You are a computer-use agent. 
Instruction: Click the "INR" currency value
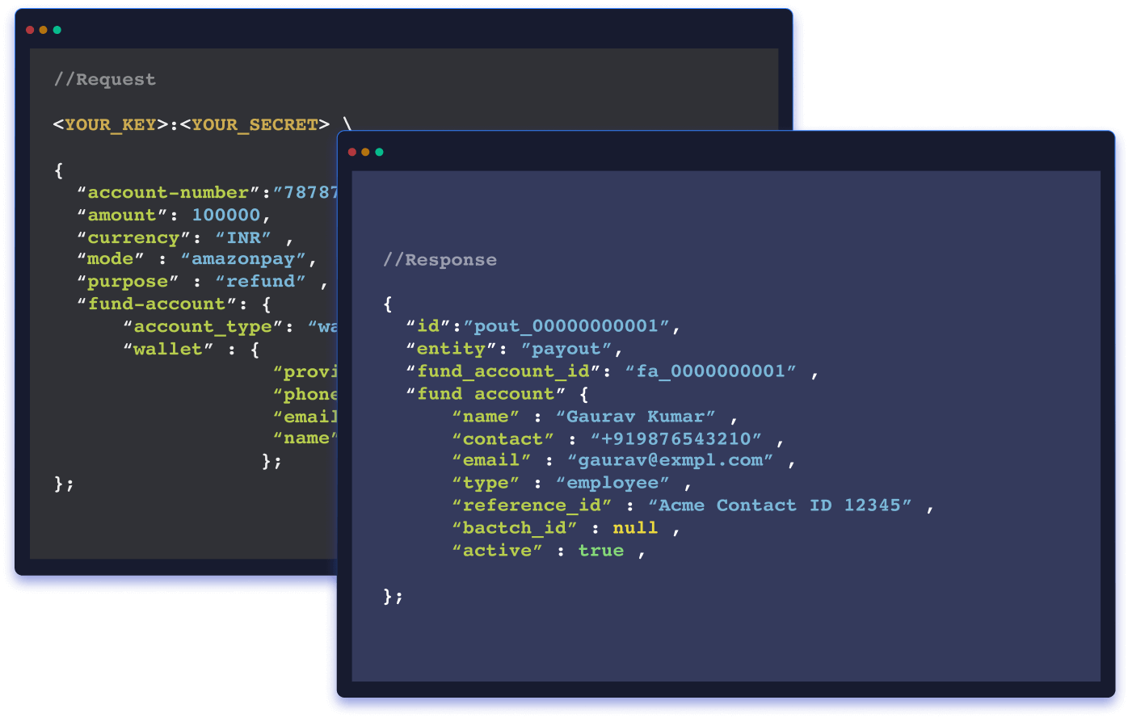(242, 237)
